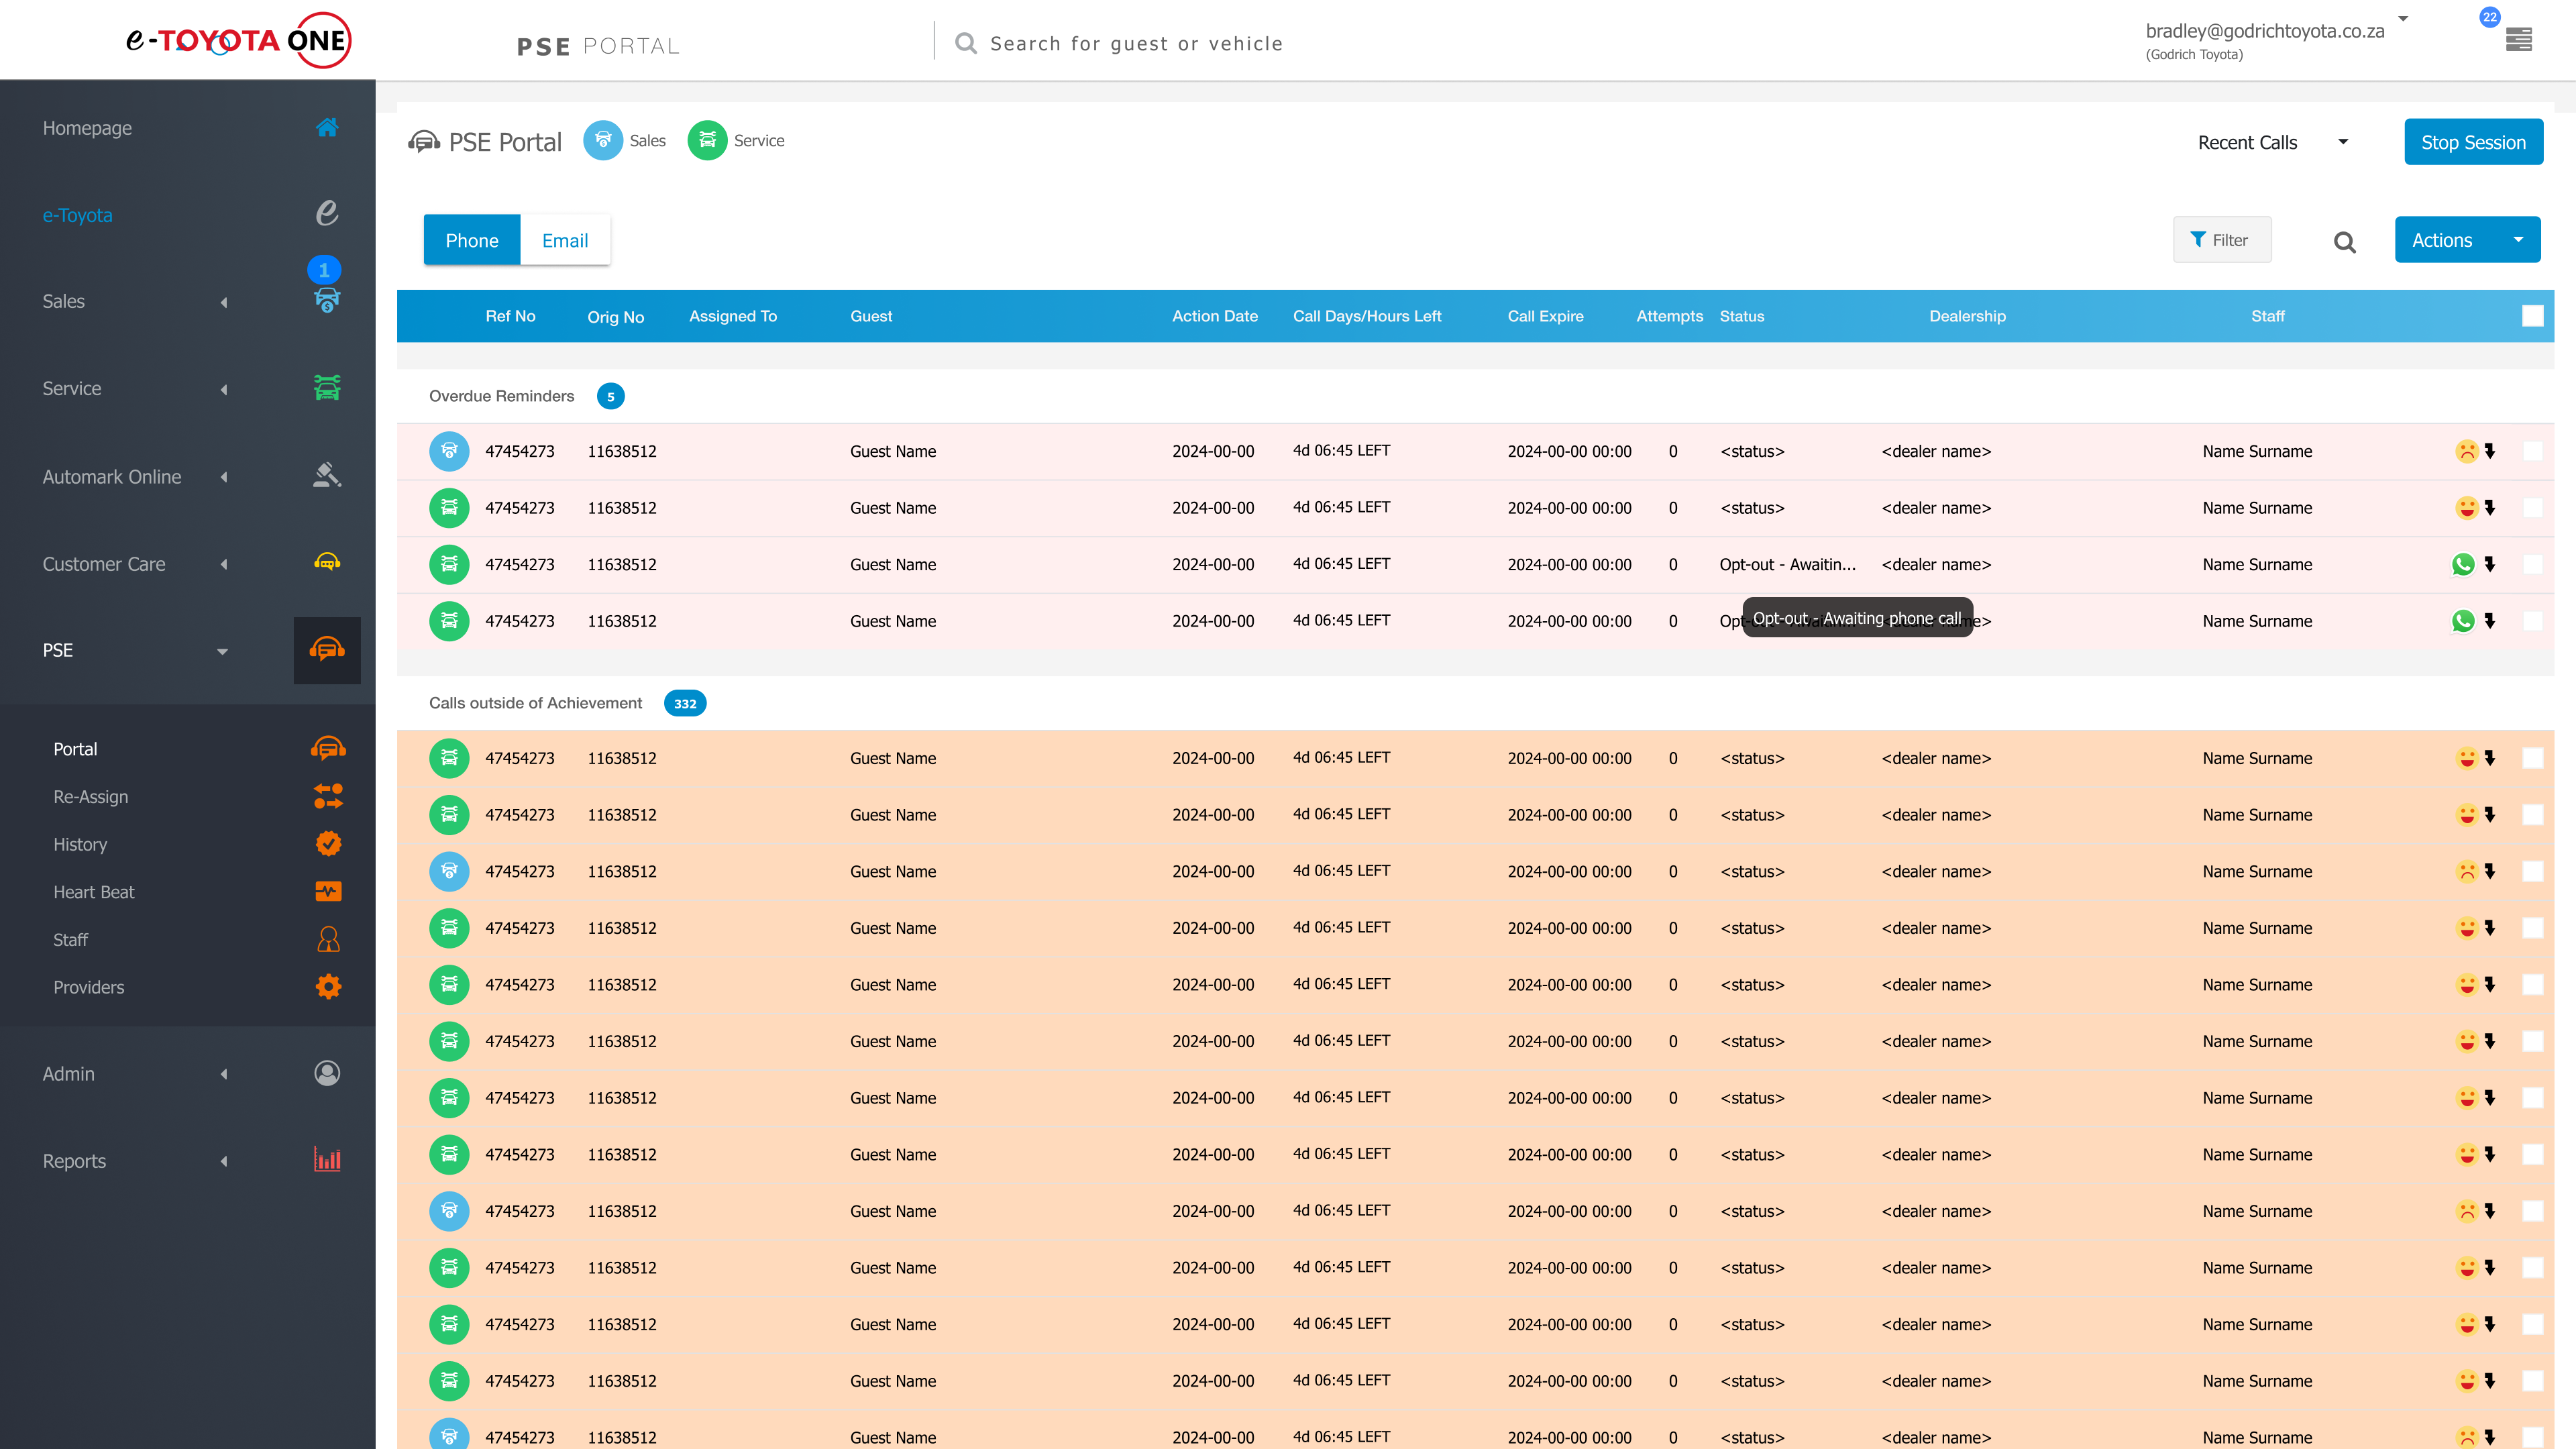Click the Providers gear icon
This screenshot has height=1449, width=2576.
(328, 987)
